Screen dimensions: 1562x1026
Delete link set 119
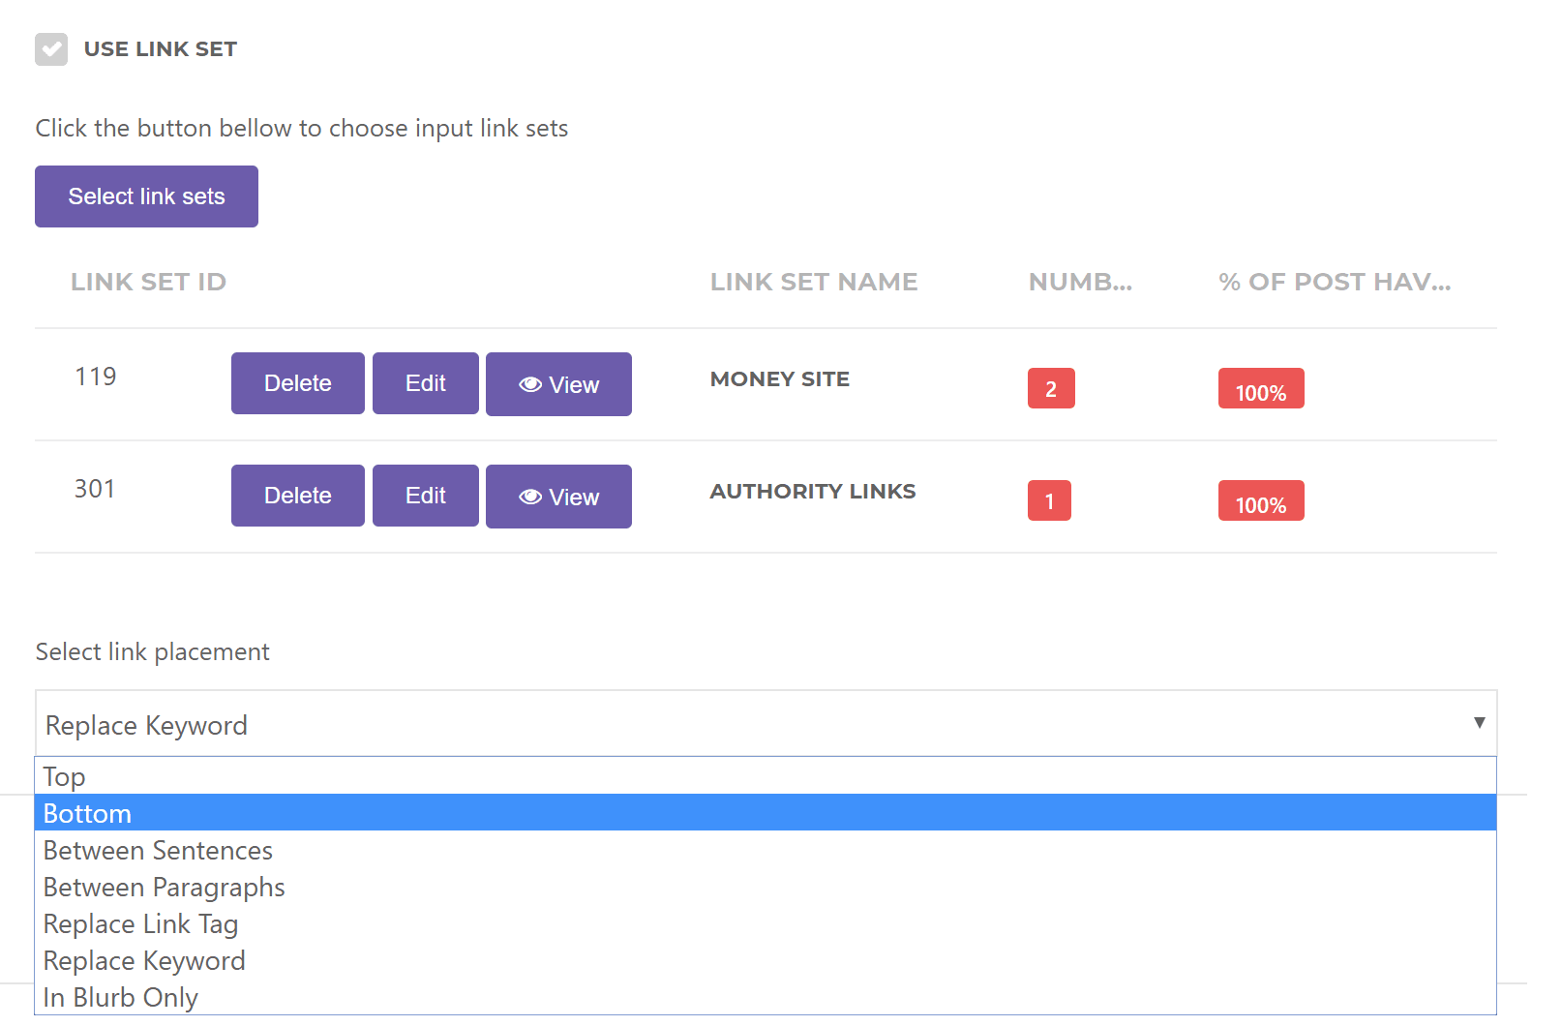point(297,383)
